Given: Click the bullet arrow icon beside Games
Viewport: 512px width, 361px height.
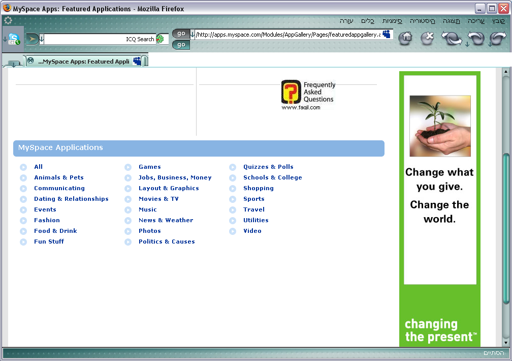Looking at the screenshot, I should pyautogui.click(x=128, y=167).
